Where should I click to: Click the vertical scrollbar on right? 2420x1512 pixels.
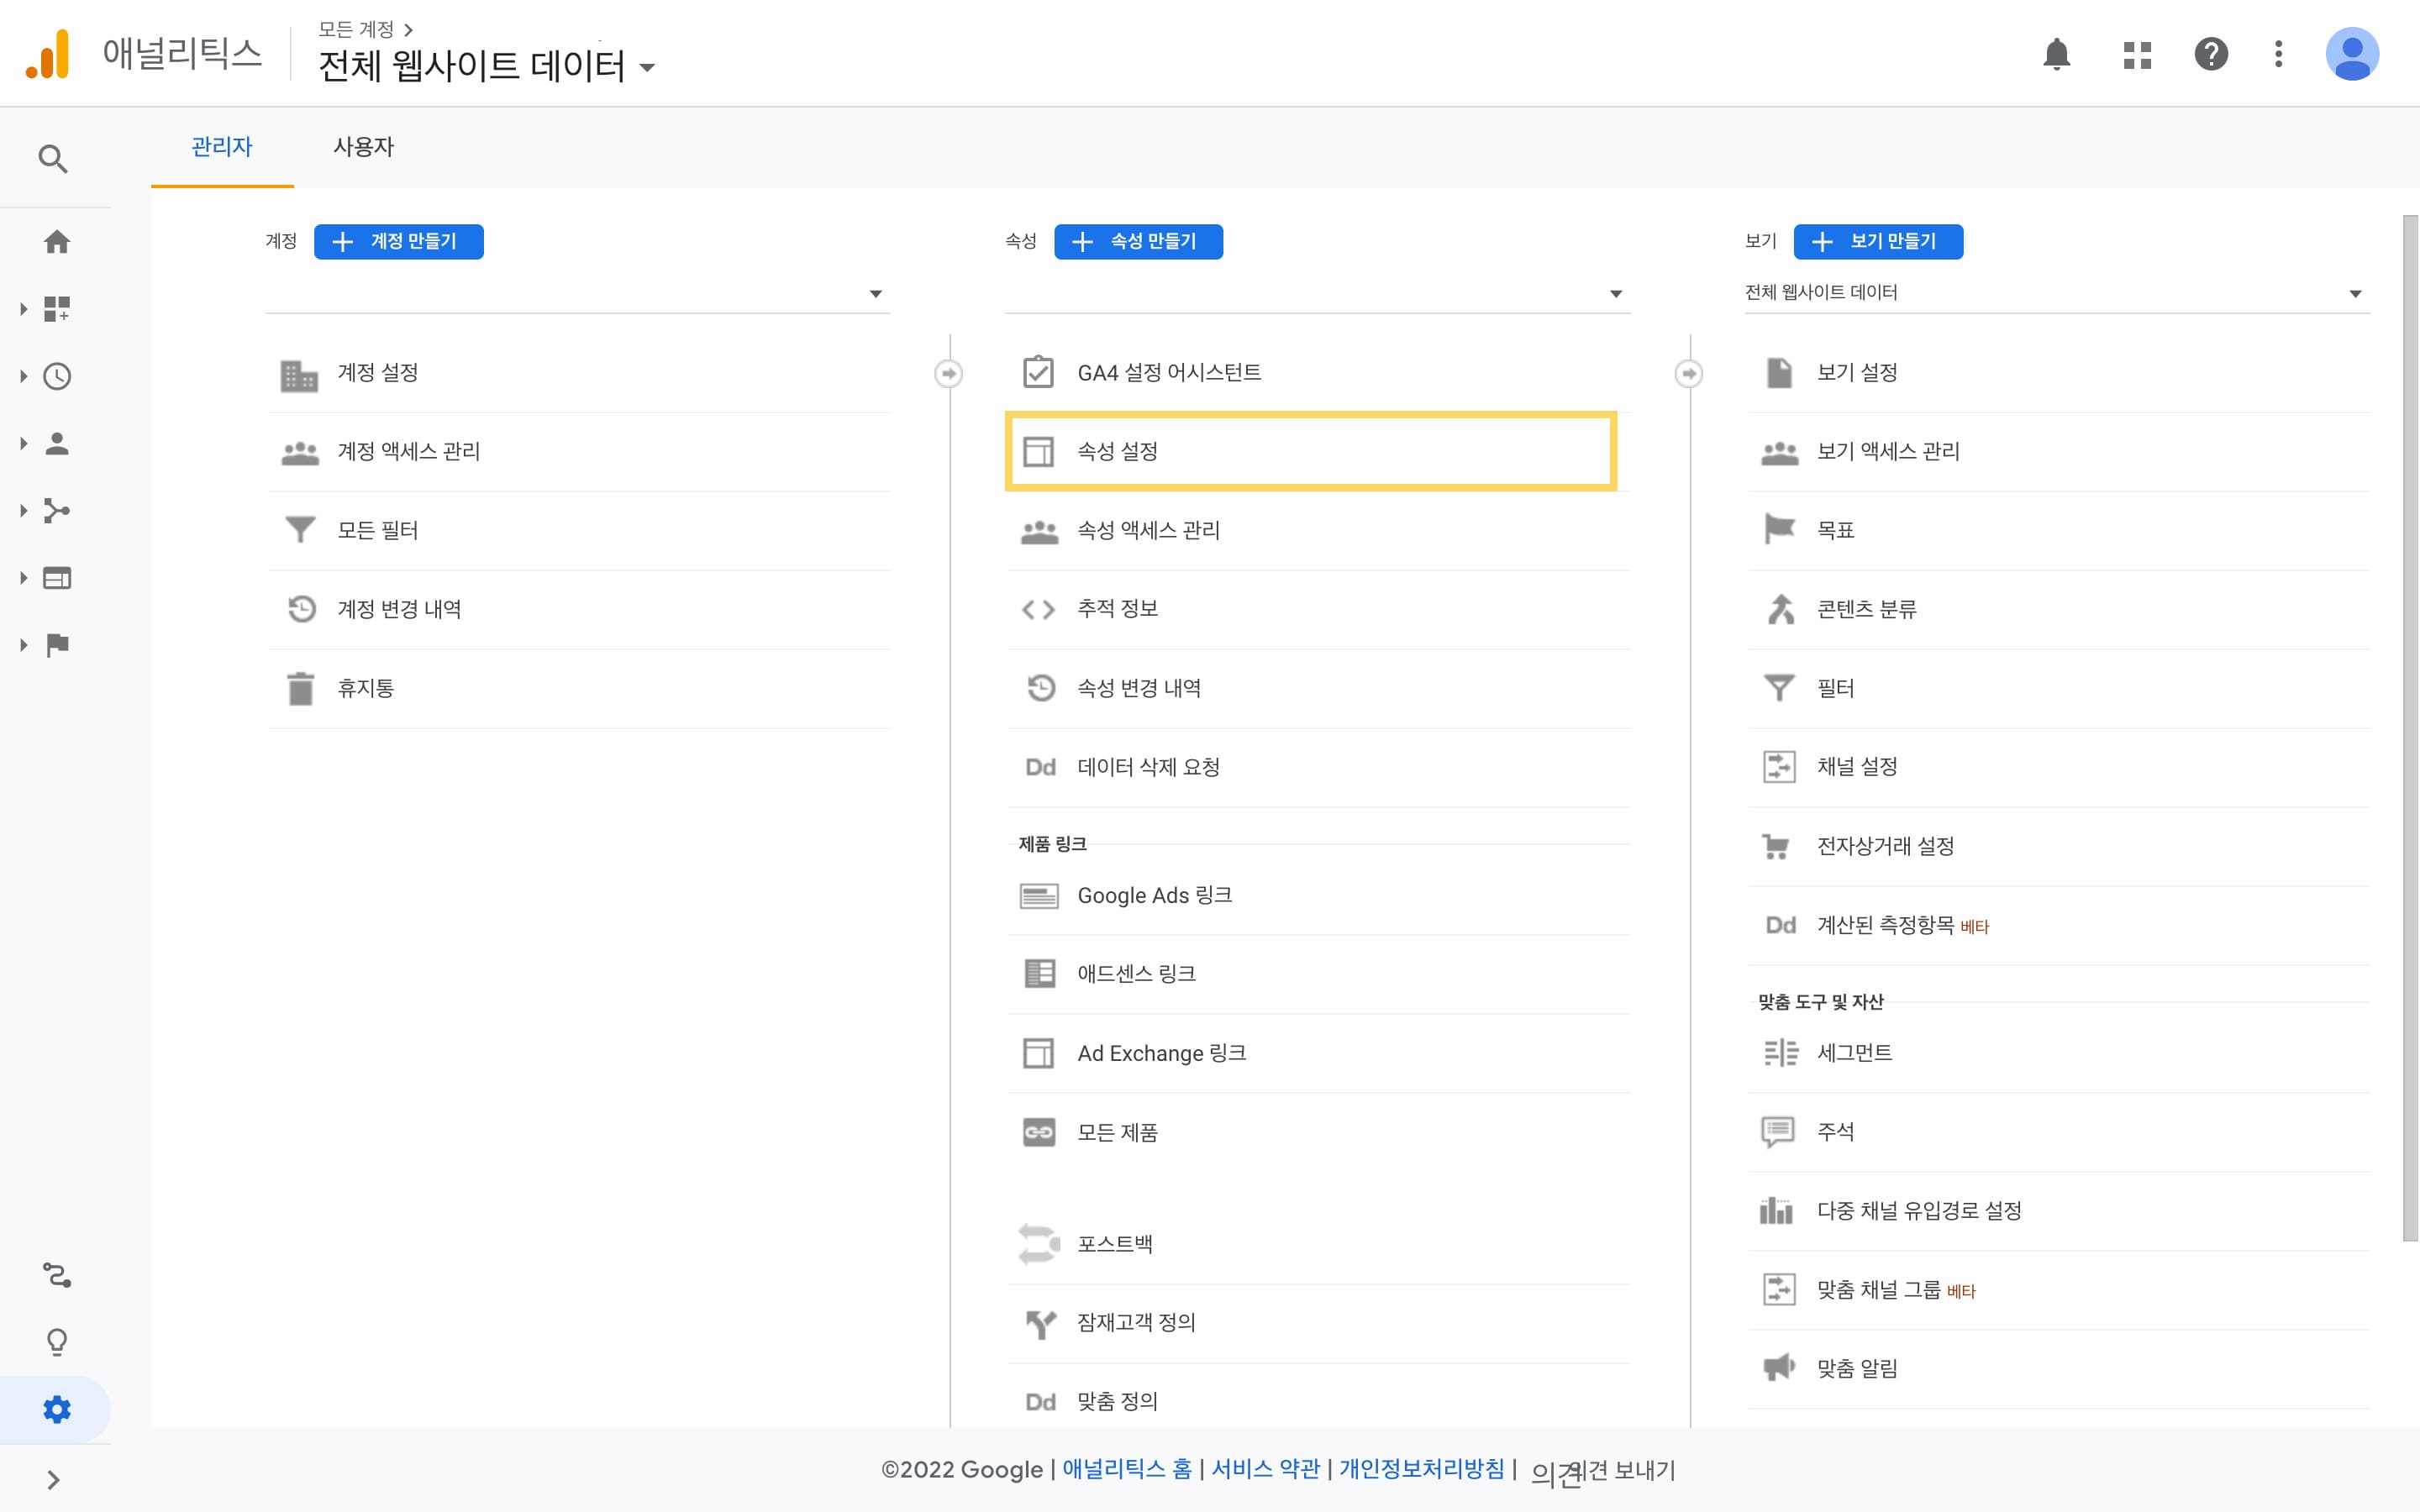[x=2410, y=727]
